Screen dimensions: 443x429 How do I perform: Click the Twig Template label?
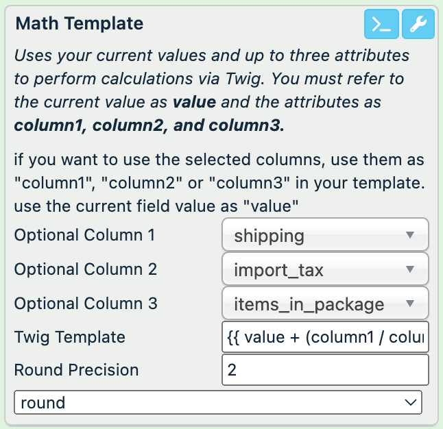[x=69, y=336]
